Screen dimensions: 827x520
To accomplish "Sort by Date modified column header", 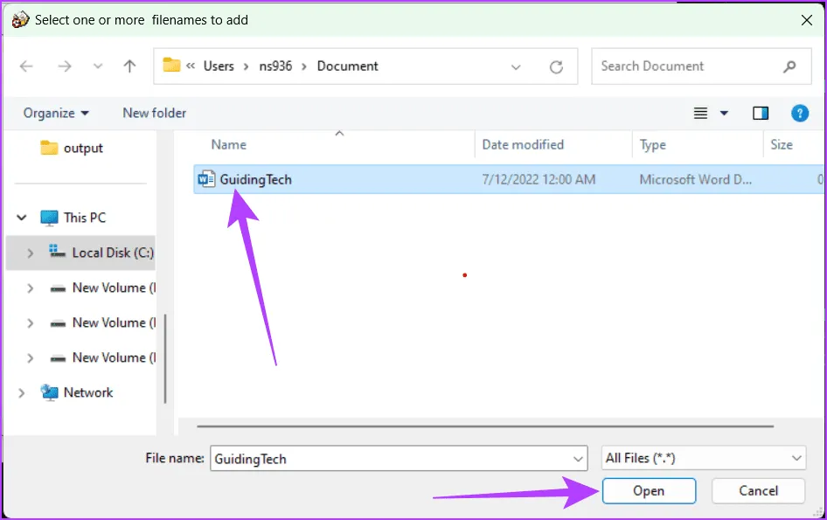I will [x=523, y=145].
